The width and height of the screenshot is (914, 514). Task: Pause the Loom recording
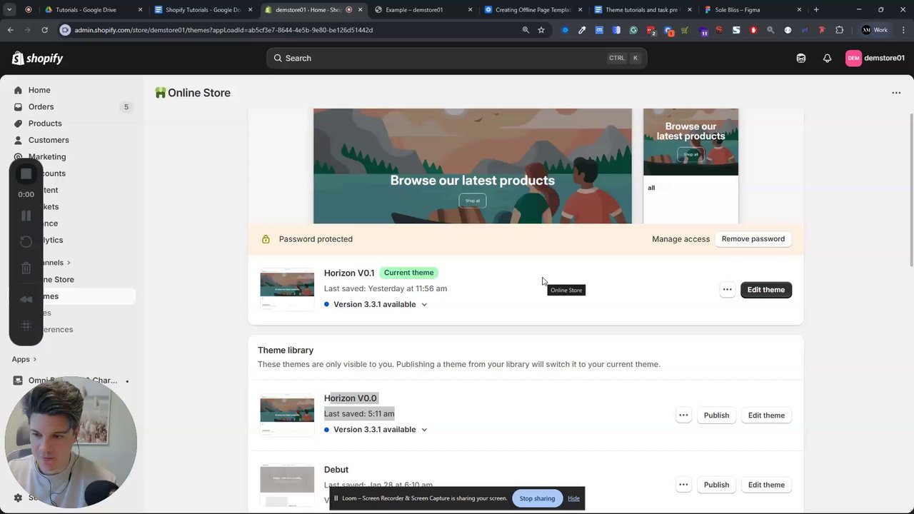click(x=26, y=216)
